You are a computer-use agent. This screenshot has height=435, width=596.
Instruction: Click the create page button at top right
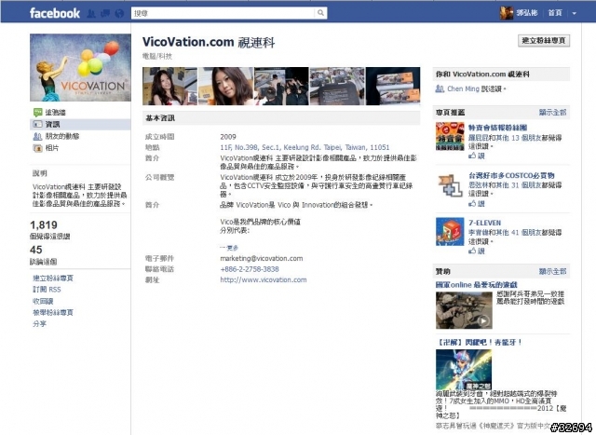[x=544, y=41]
